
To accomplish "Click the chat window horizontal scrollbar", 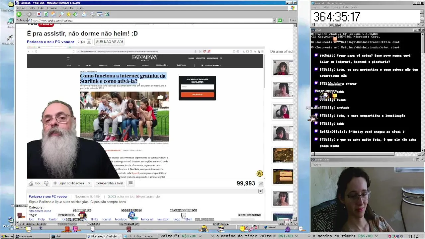I will [366, 154].
